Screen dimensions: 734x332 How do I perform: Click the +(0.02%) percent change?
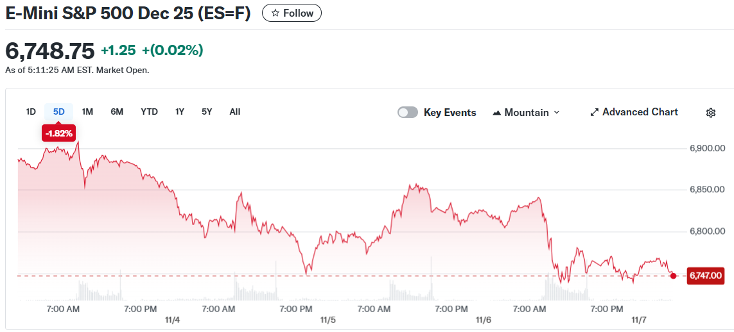(x=173, y=51)
